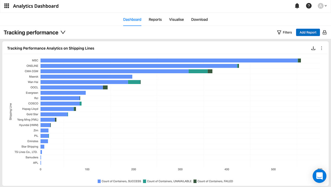This screenshot has width=331, height=187.
Task: Click the Analytics Dashboard title
Action: [36, 6]
